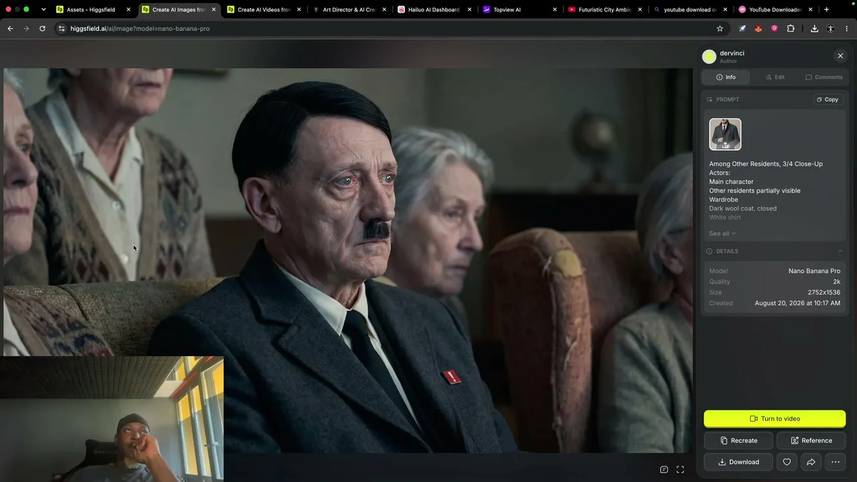The height and width of the screenshot is (482, 857).
Task: Click the Recreate button
Action: 738,440
